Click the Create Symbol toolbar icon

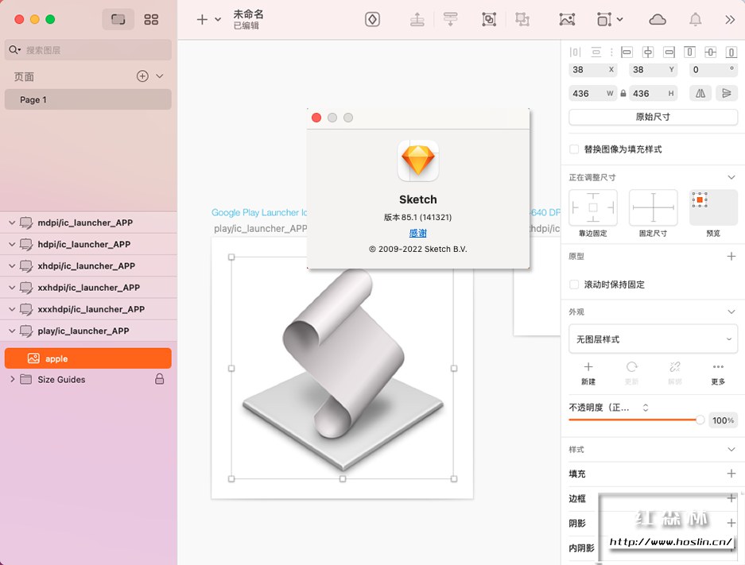[372, 19]
